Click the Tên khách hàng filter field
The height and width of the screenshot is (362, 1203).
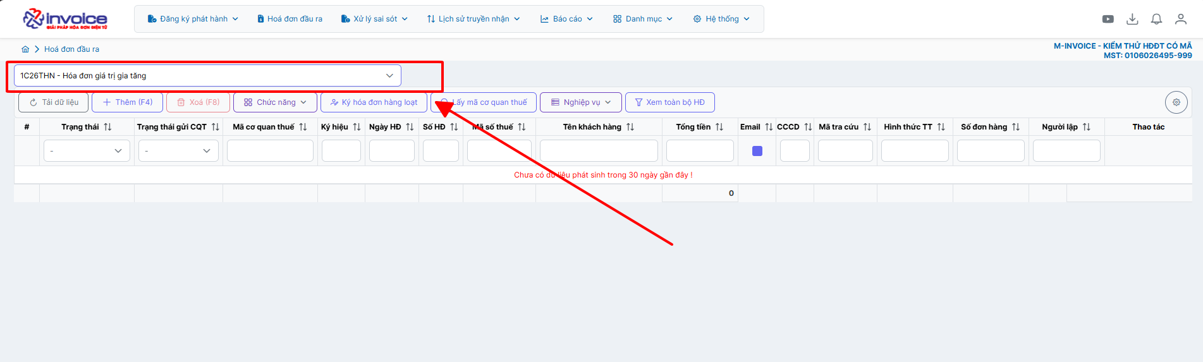pyautogui.click(x=599, y=151)
